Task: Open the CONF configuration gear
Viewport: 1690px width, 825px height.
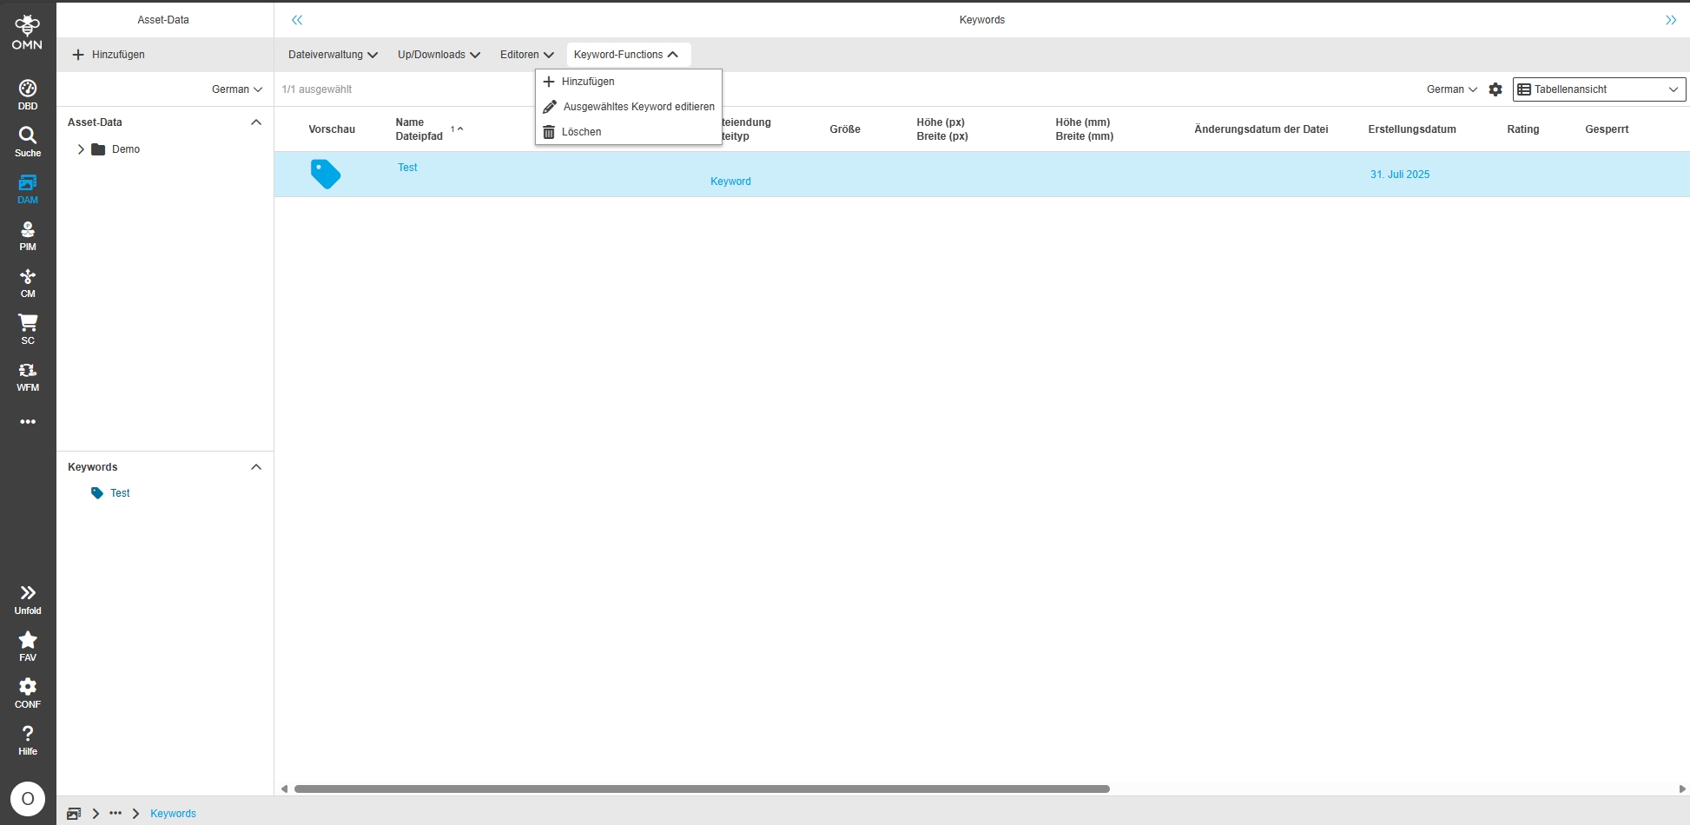Action: [28, 692]
